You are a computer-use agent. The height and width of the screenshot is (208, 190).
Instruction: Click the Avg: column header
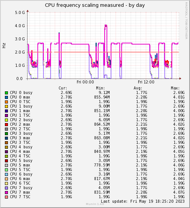(x=138, y=88)
